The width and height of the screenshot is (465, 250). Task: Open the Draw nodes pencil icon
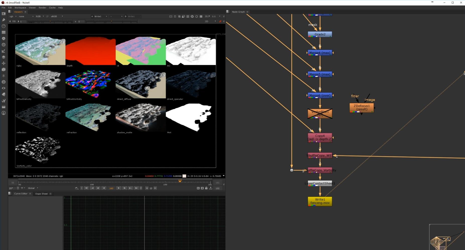[4, 20]
